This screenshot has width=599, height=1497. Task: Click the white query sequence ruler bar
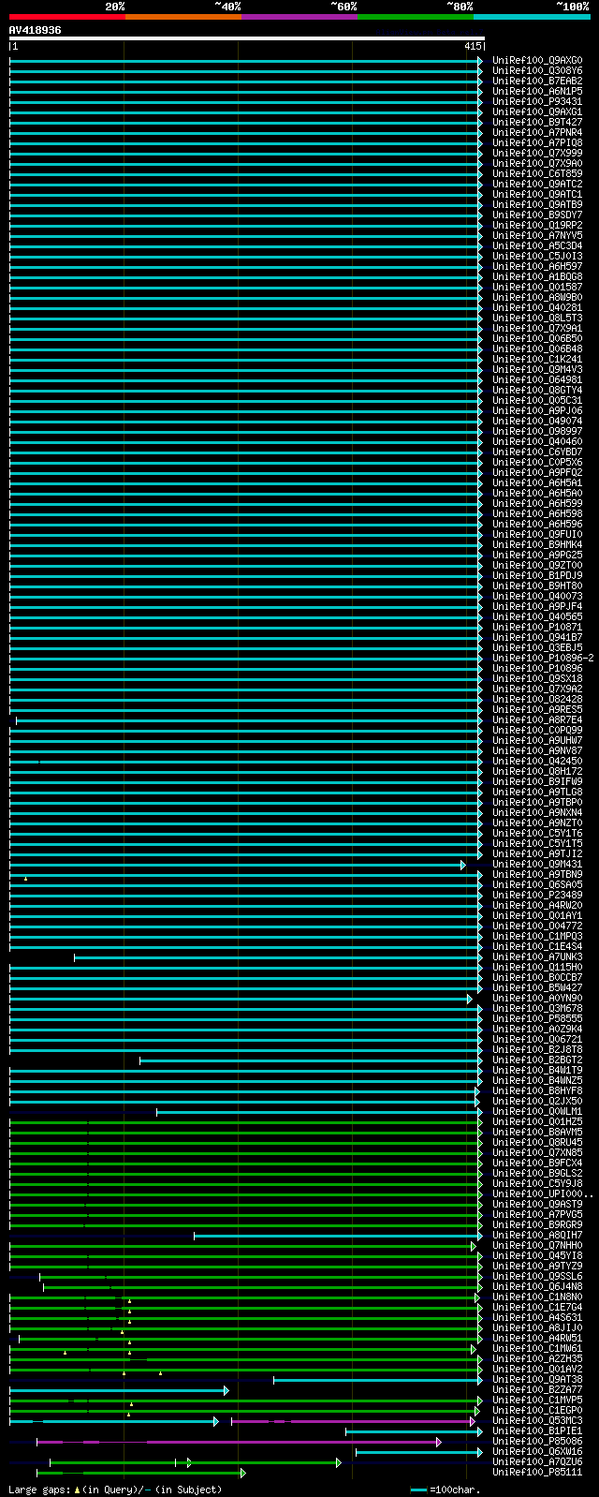pyautogui.click(x=247, y=38)
